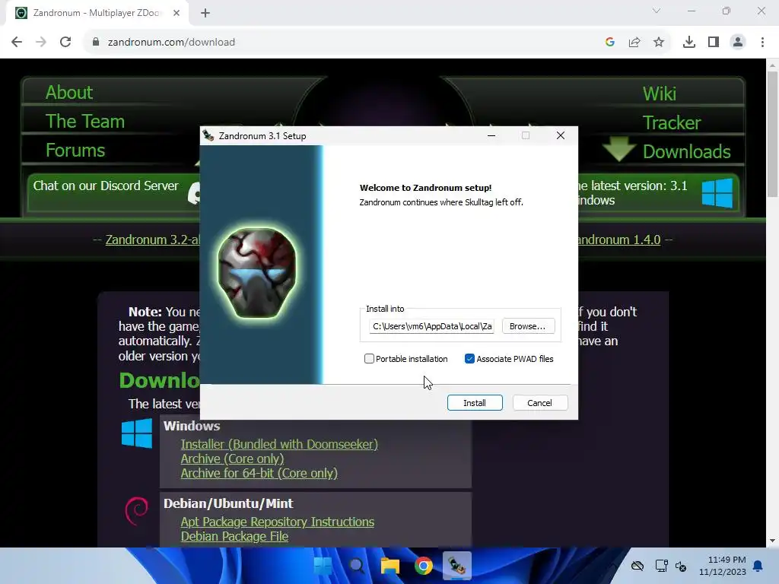Open clock and date 11:49 PM
Image resolution: width=779 pixels, height=584 pixels.
pos(723,566)
